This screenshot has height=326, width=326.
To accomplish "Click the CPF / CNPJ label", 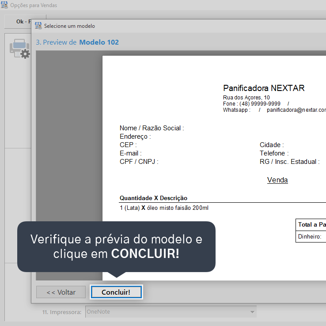I will click(139, 162).
